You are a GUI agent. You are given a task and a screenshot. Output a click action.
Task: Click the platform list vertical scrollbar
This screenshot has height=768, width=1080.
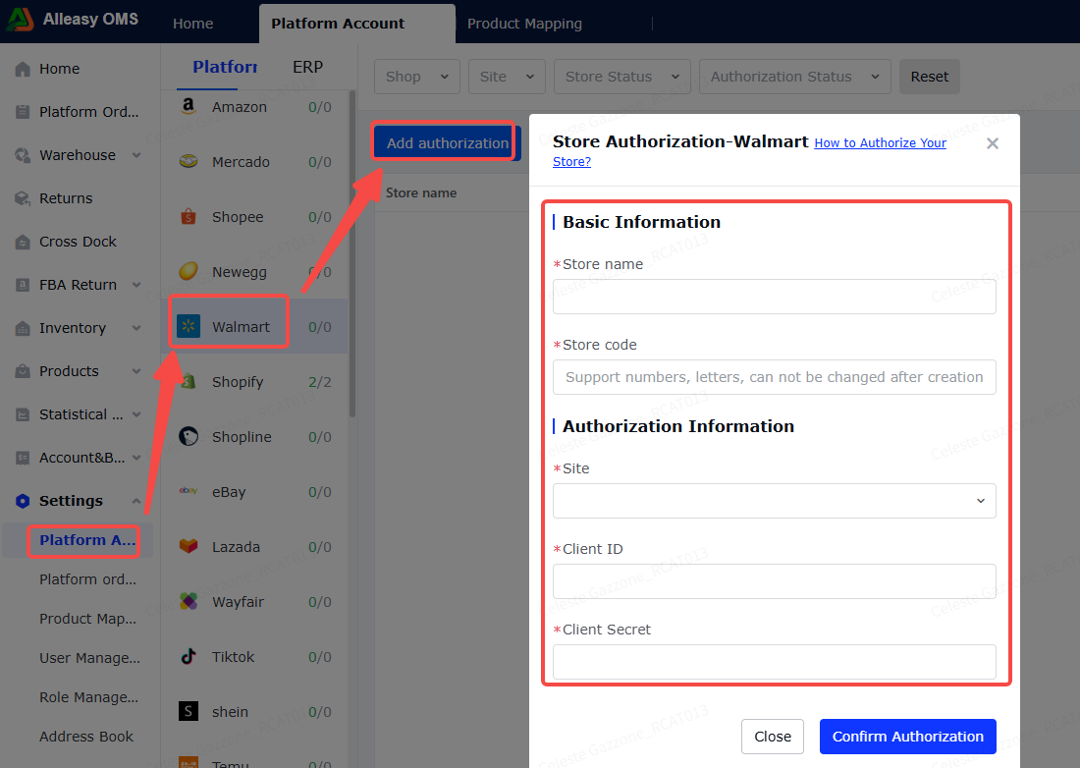352,253
